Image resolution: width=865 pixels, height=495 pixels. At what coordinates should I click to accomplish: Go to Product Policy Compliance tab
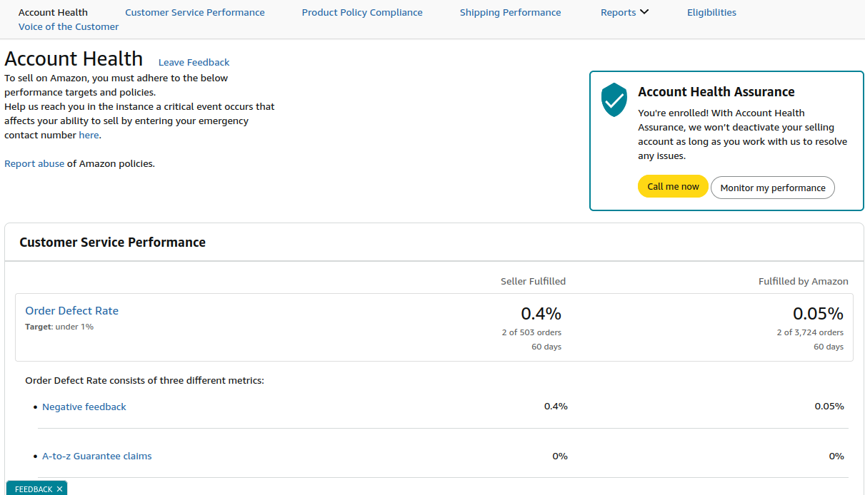tap(362, 12)
